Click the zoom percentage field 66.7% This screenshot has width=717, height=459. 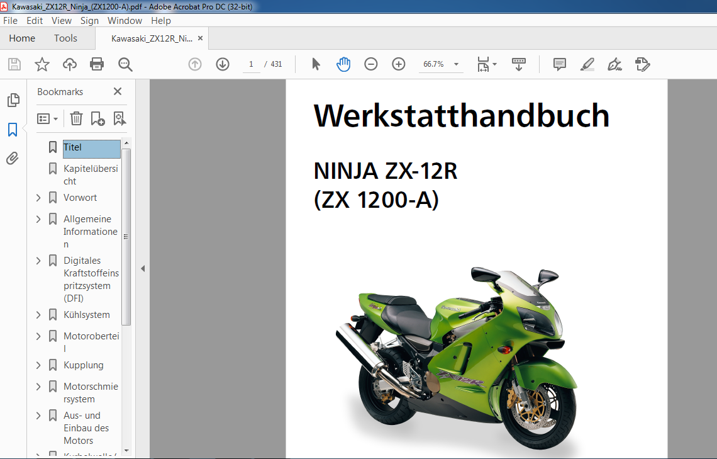433,64
